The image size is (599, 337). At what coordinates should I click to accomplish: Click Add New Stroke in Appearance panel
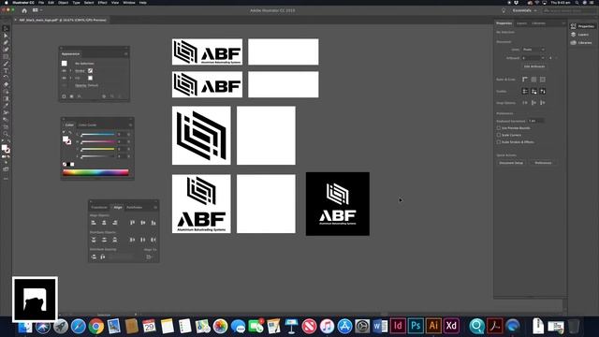click(65, 96)
